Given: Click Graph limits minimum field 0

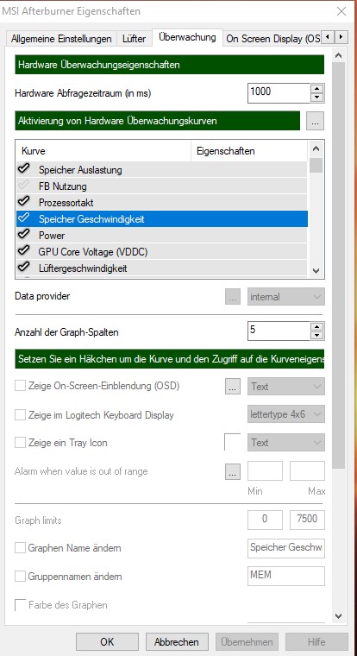Looking at the screenshot, I should pos(265,520).
